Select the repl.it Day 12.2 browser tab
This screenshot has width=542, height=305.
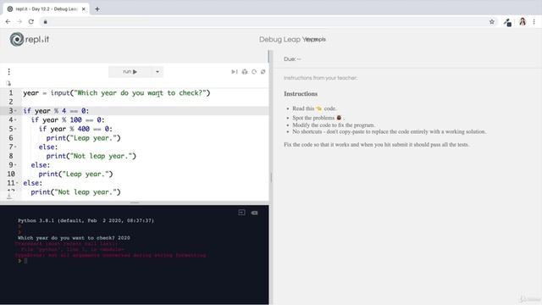(x=46, y=9)
